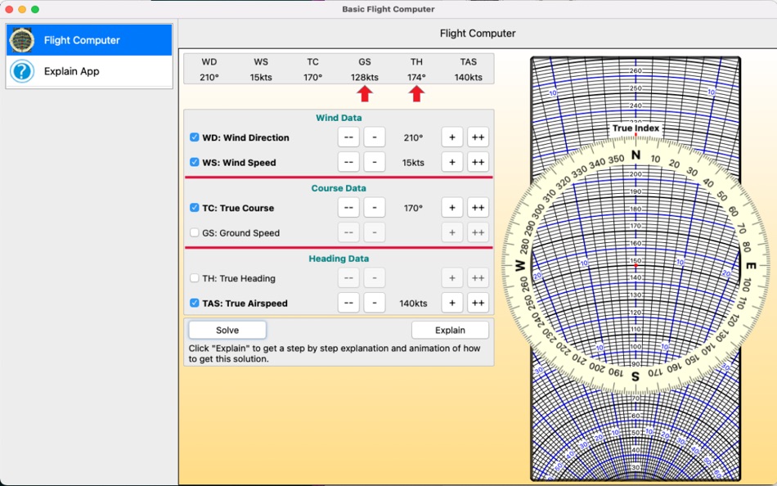777x486 pixels.
Task: Click the Solve button
Action: [227, 331]
